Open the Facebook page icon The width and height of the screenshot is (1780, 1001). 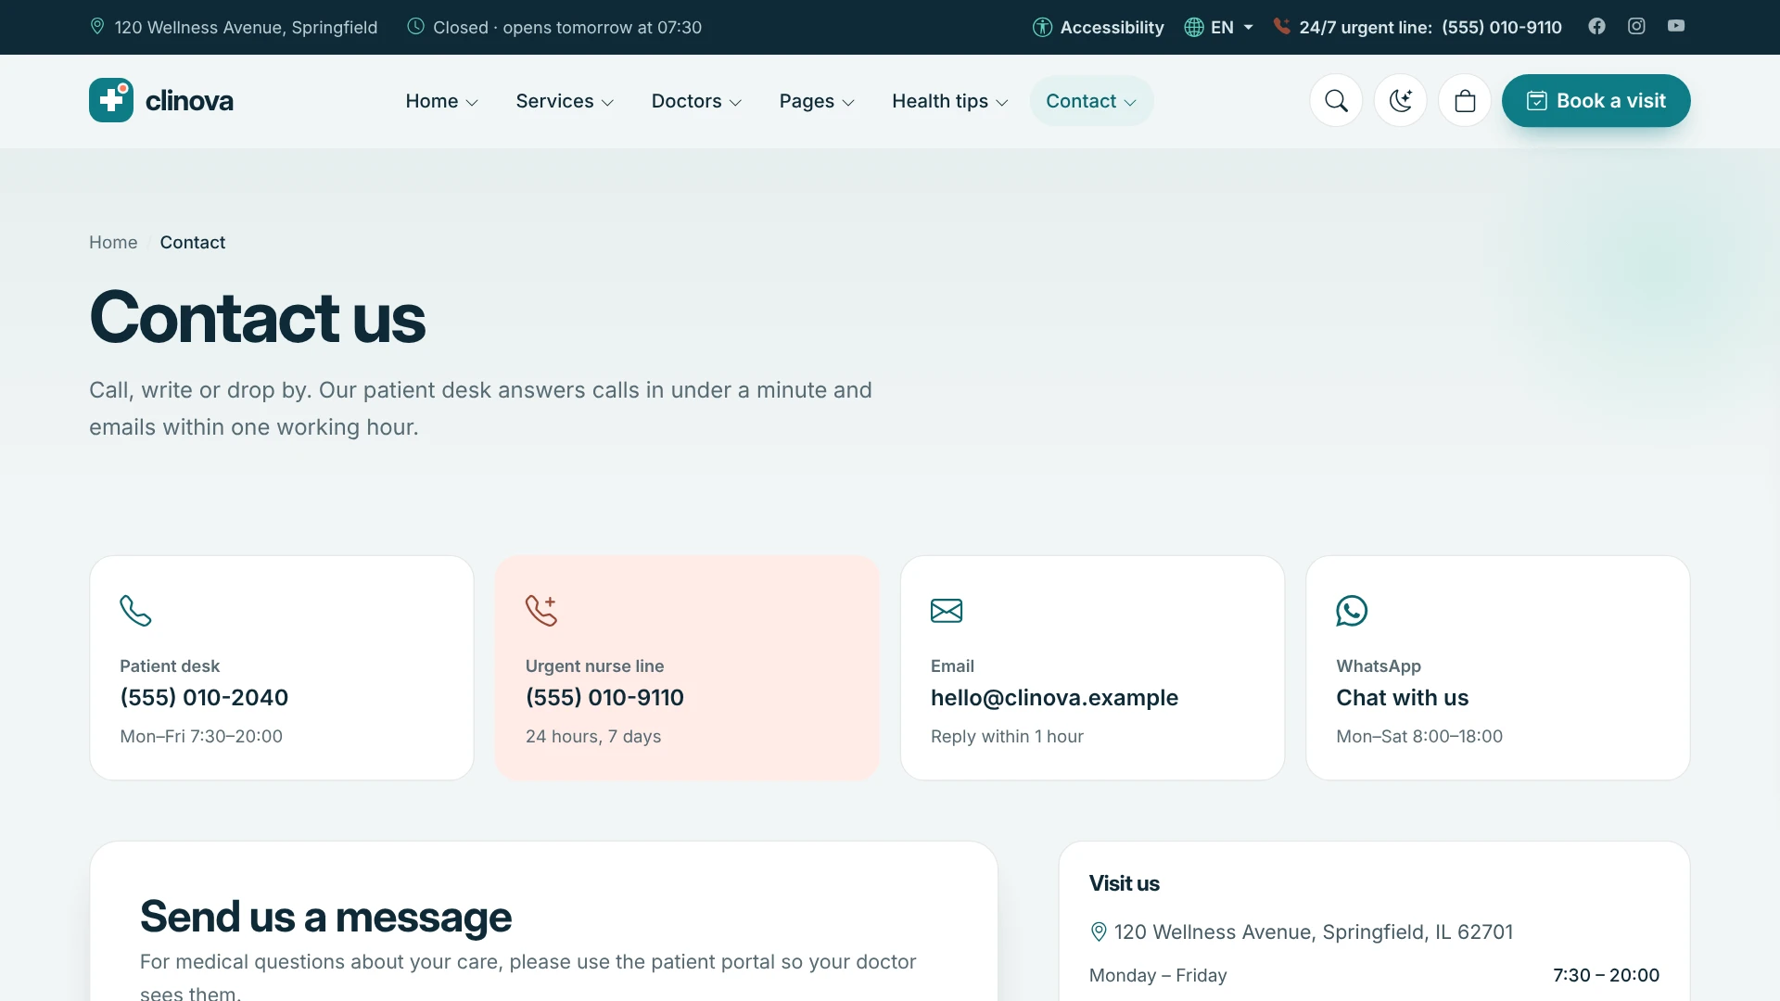[1596, 26]
